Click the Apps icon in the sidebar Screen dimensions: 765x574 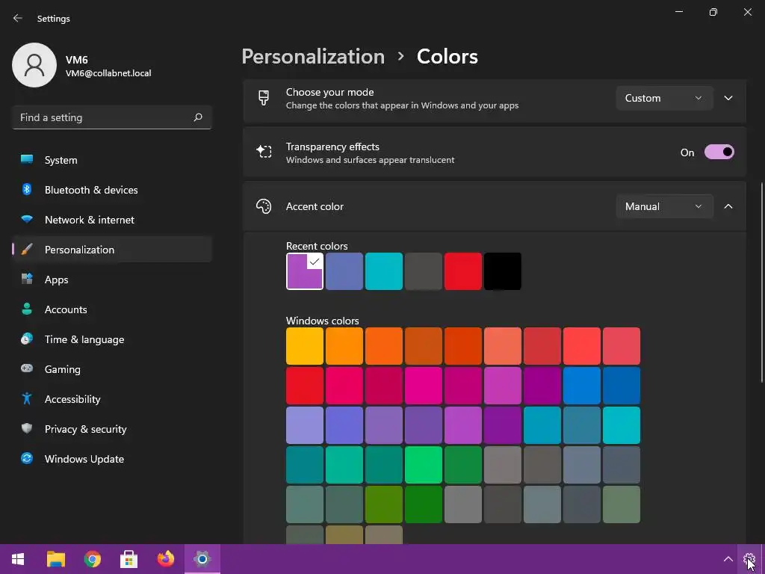click(27, 280)
